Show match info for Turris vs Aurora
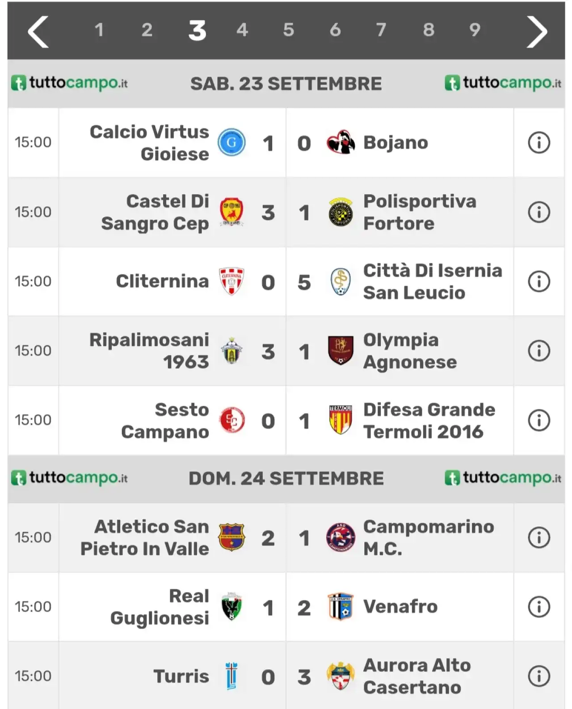572x709 pixels. tap(538, 676)
